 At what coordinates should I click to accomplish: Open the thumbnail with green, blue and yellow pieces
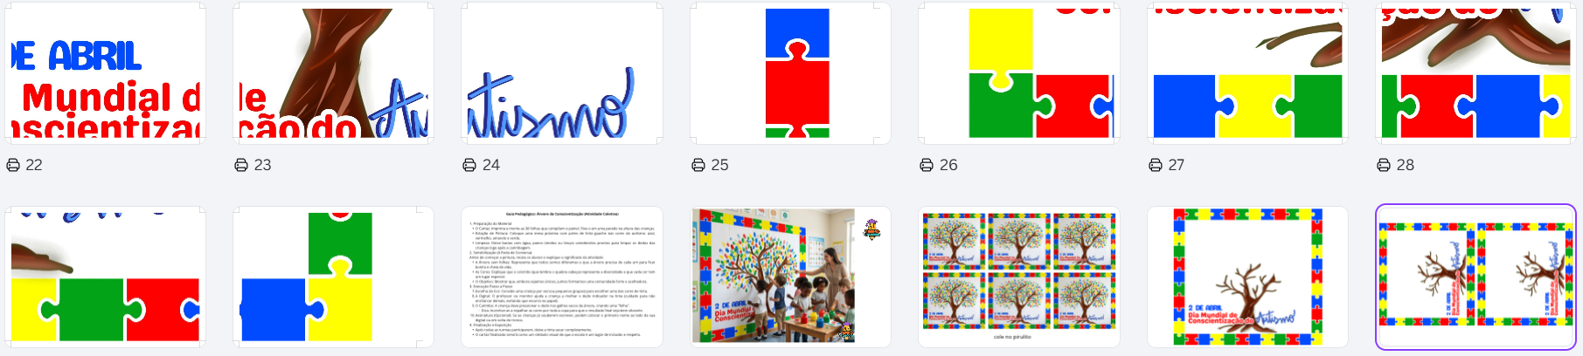[333, 277]
